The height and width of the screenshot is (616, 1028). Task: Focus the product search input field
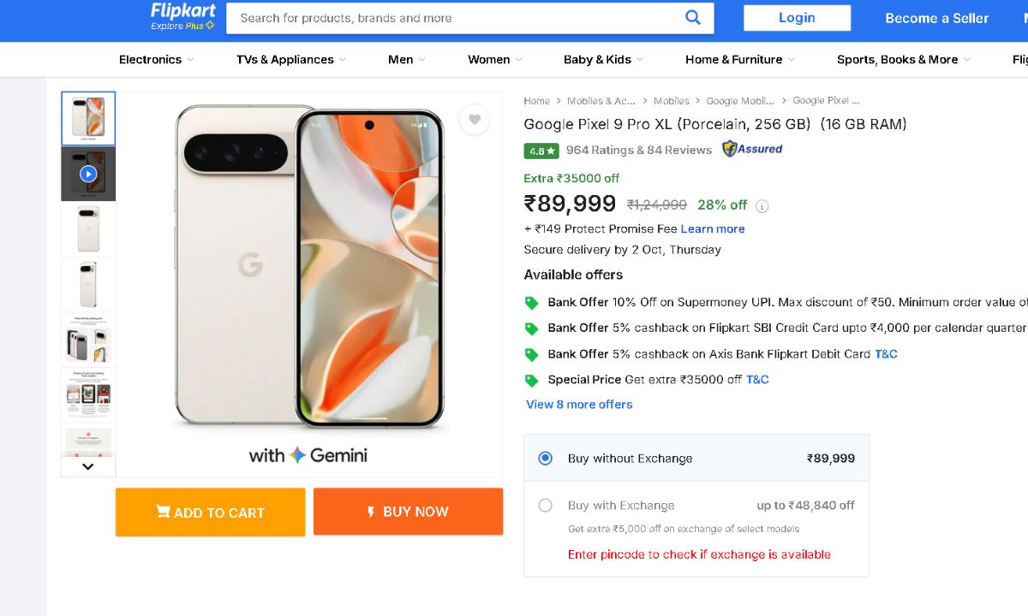coord(454,18)
